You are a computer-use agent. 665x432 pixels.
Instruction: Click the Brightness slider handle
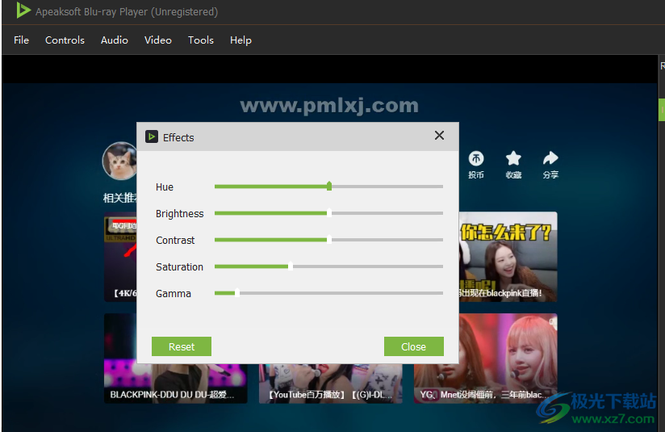pyautogui.click(x=329, y=213)
